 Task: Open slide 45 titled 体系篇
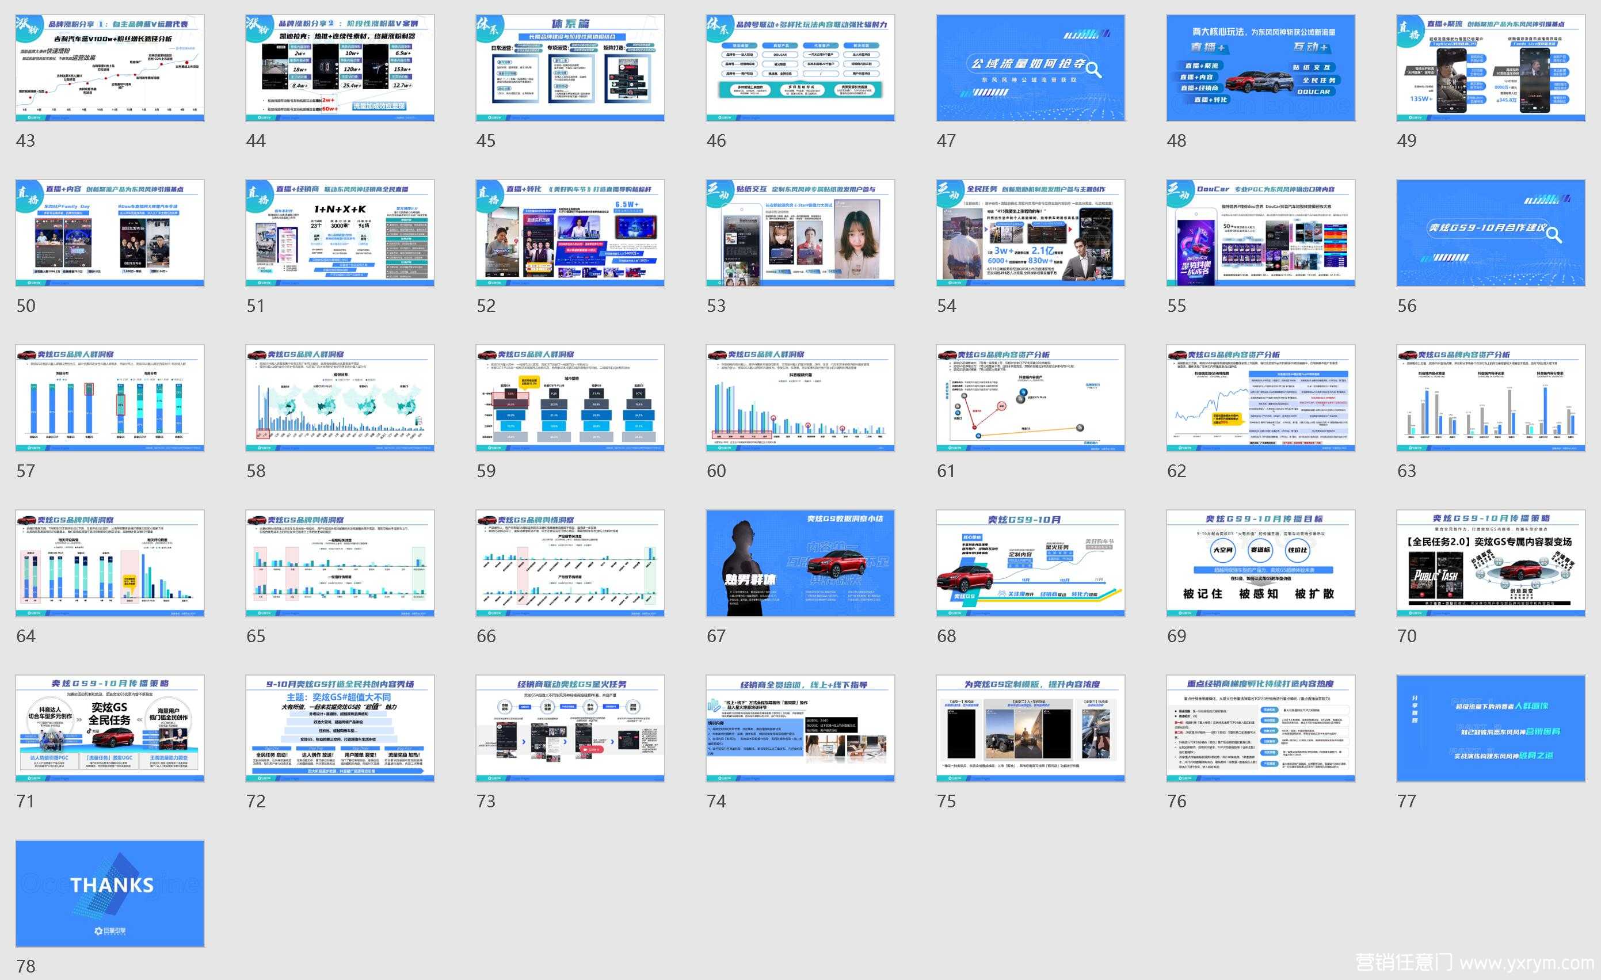570,67
